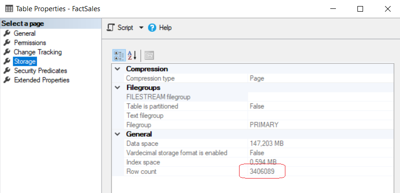
Task: Click the Help question mark icon
Action: coord(152,28)
